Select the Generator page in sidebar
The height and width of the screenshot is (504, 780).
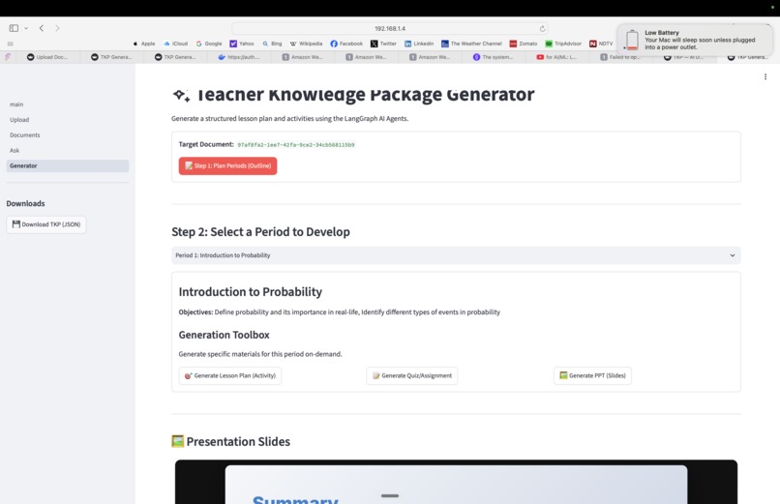68,166
